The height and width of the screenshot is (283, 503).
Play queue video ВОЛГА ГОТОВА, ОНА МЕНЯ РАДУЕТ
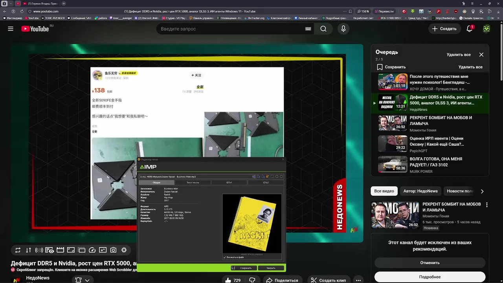click(430, 164)
